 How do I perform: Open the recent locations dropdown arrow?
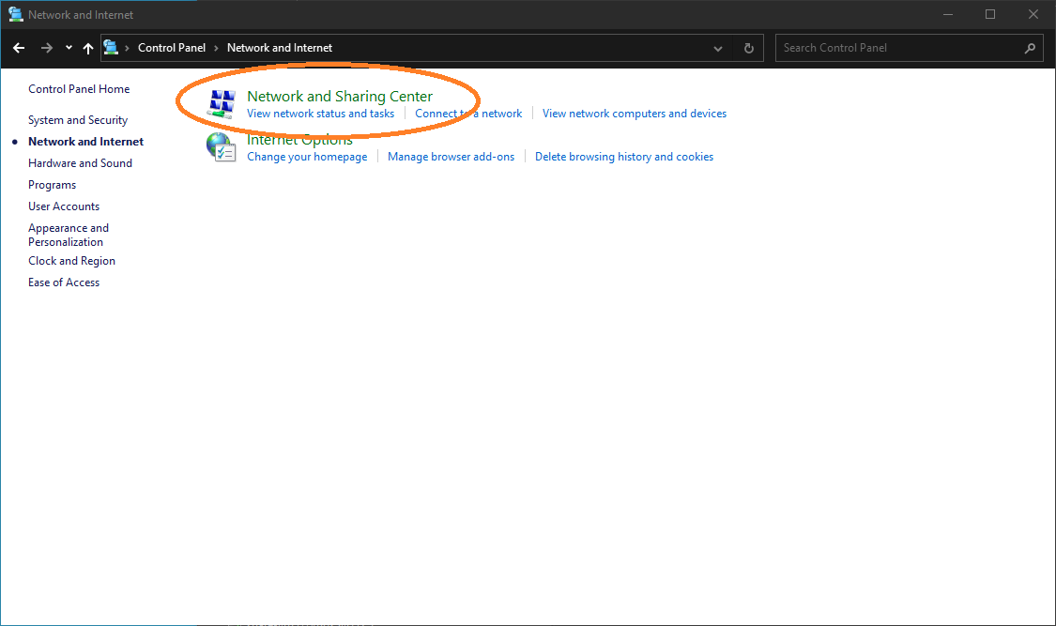[x=69, y=48]
